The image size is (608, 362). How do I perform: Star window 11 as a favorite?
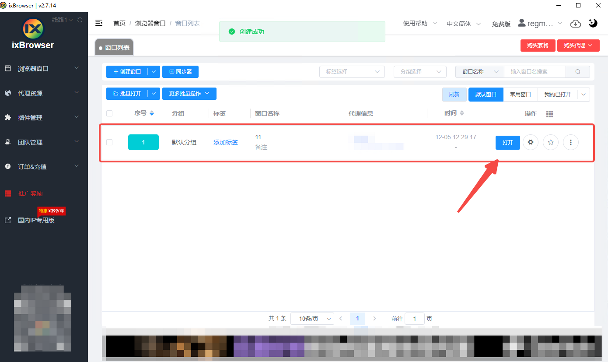pos(551,142)
